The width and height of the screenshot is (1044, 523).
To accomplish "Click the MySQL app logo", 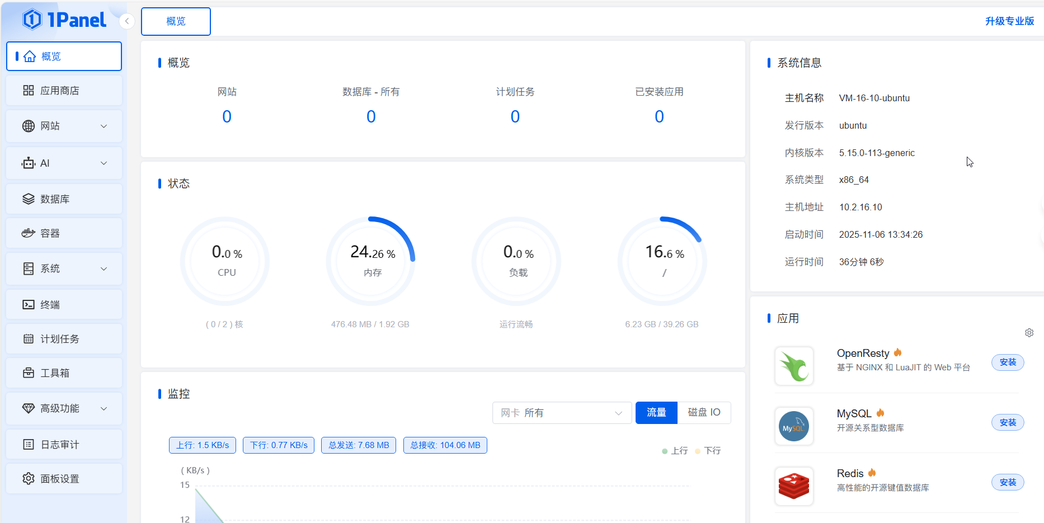I will [x=794, y=426].
